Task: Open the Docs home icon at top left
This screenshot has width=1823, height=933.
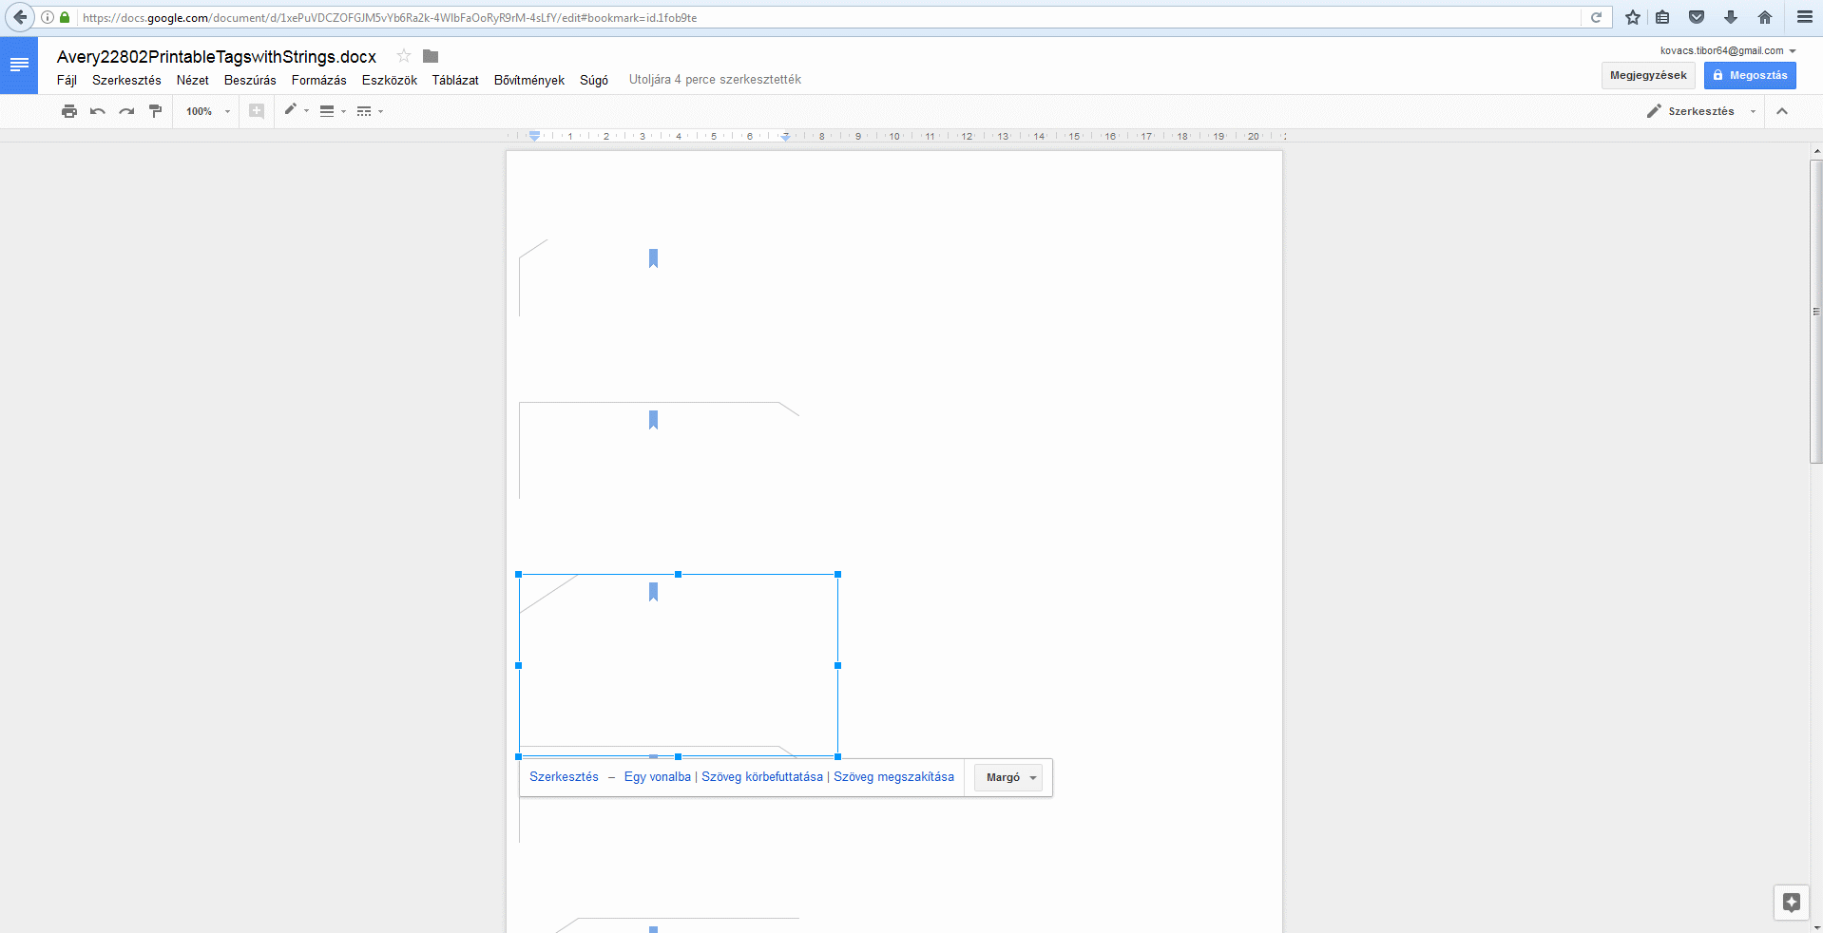Action: (19, 66)
